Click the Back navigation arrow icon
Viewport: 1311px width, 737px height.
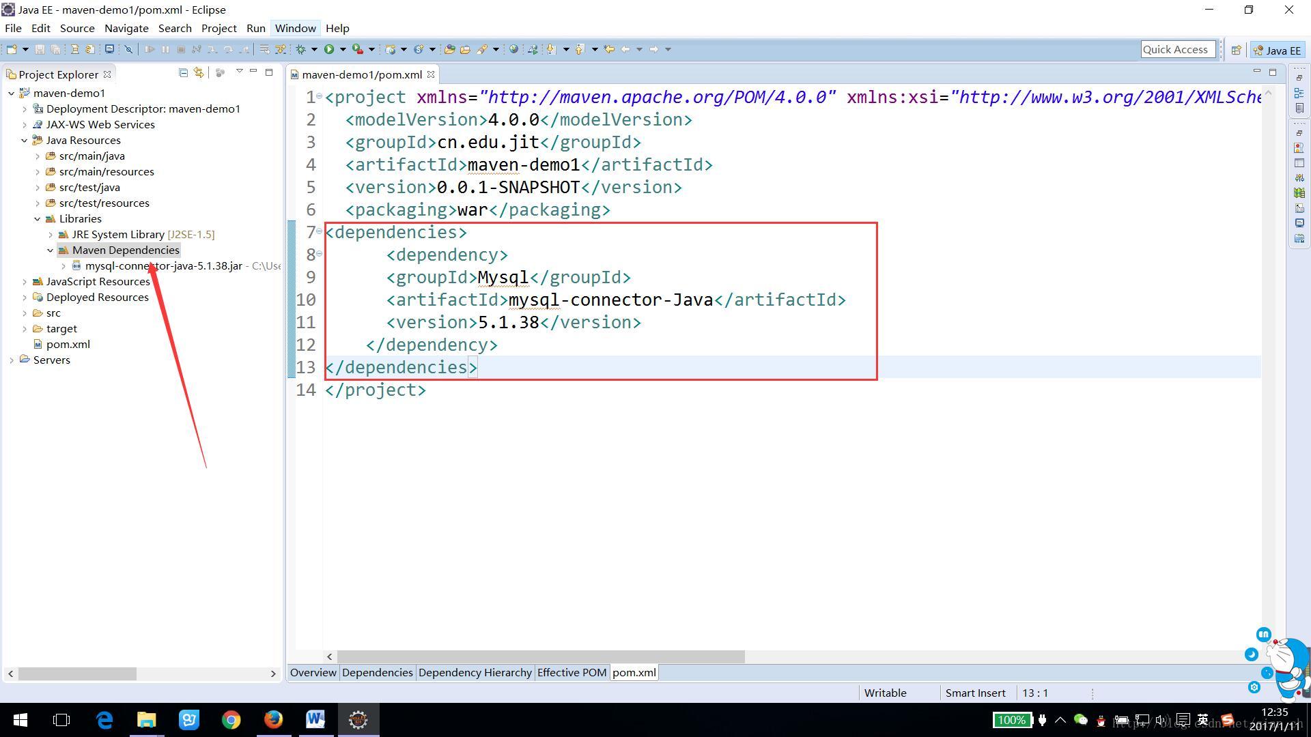(x=625, y=49)
